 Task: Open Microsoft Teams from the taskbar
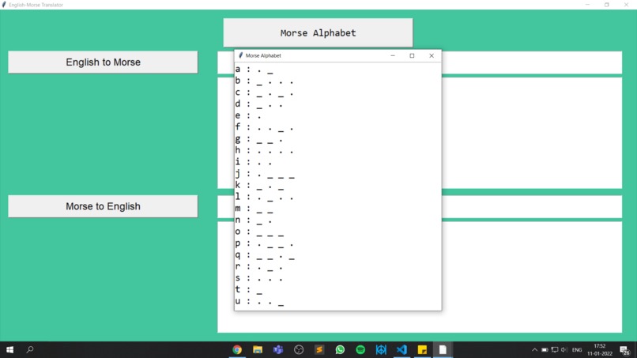tap(278, 349)
